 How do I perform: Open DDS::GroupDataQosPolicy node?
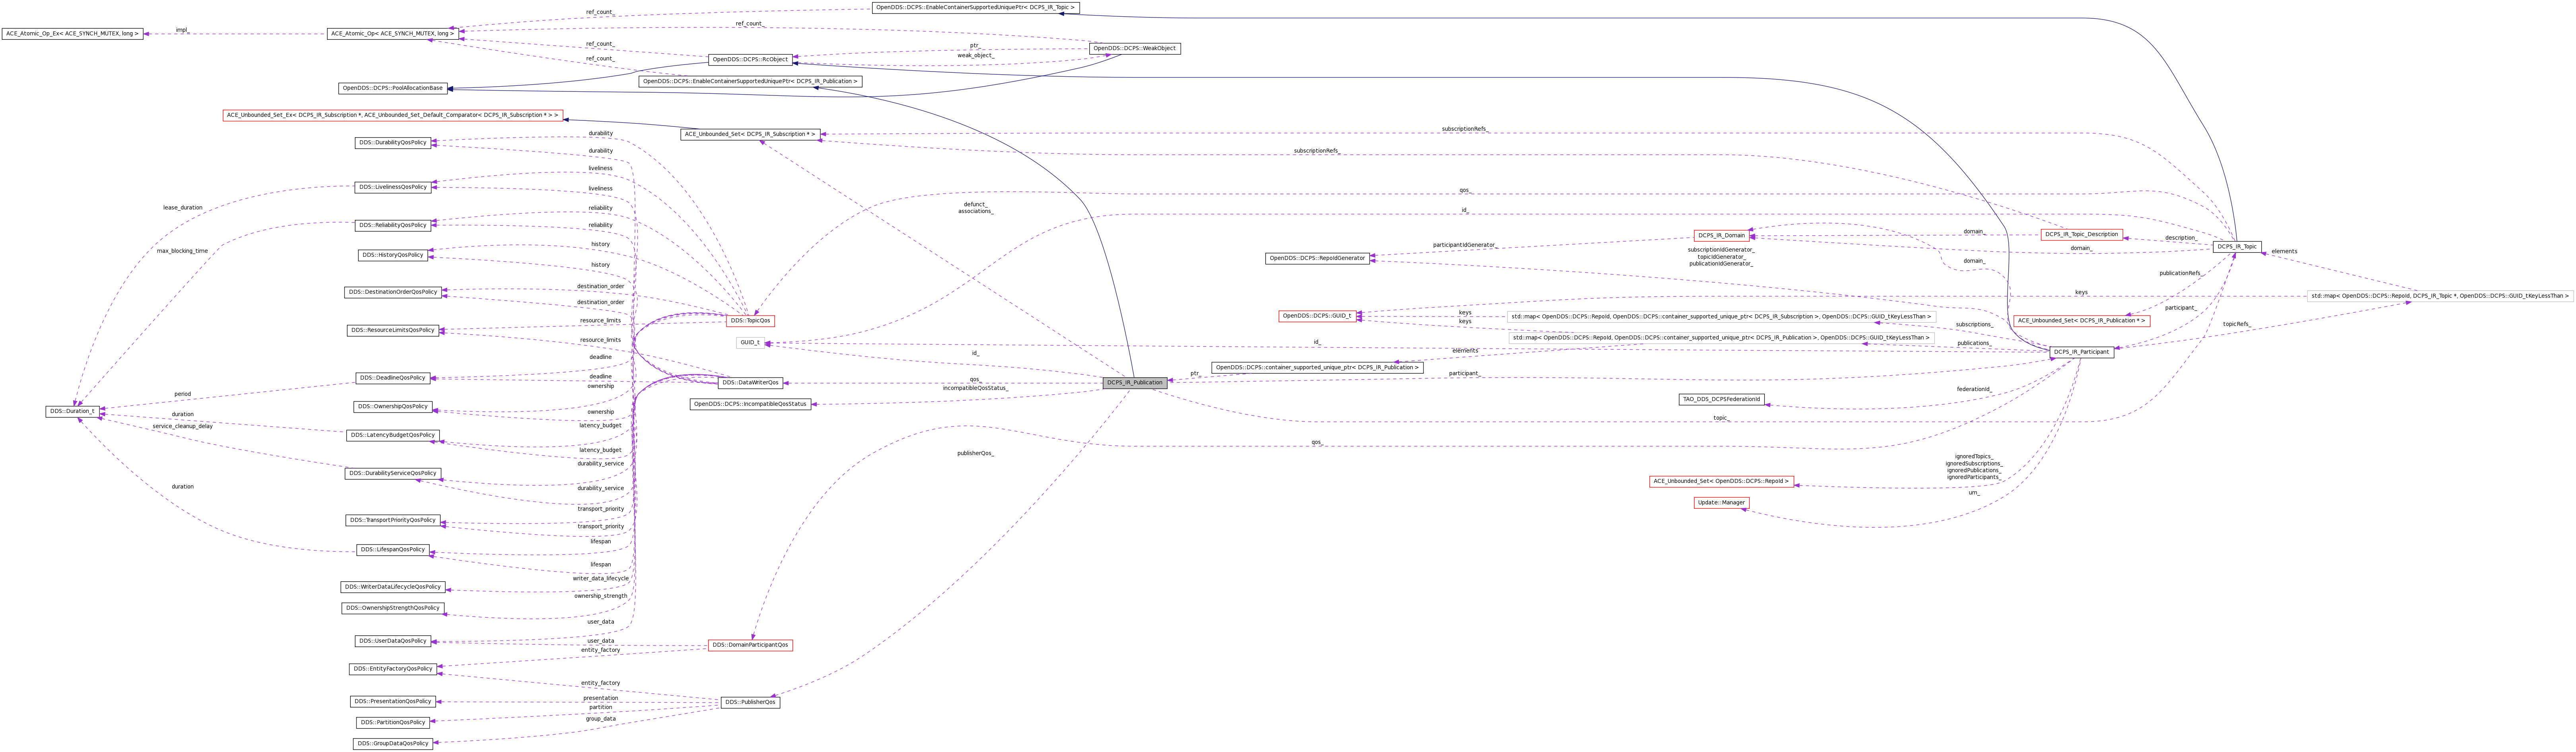(393, 744)
